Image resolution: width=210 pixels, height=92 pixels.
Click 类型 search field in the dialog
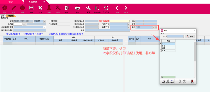point(176,36)
